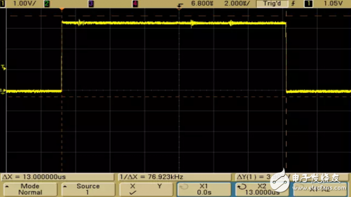Select the X2 13.0000us cursor softkey

[262, 189]
